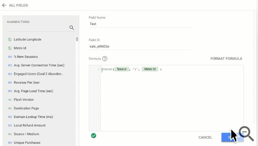Click the number icon beside Local Refund Amount

10,125
